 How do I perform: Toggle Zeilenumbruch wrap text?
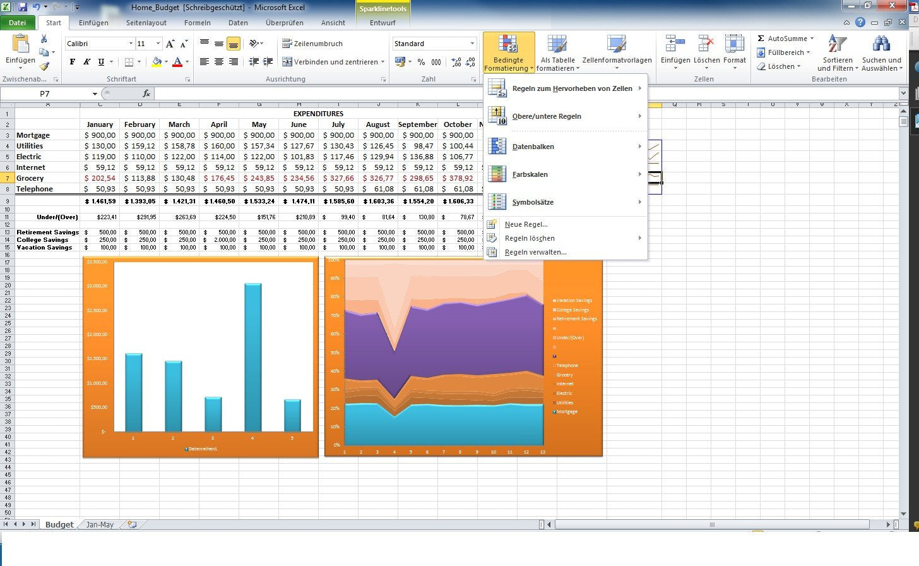[x=312, y=44]
